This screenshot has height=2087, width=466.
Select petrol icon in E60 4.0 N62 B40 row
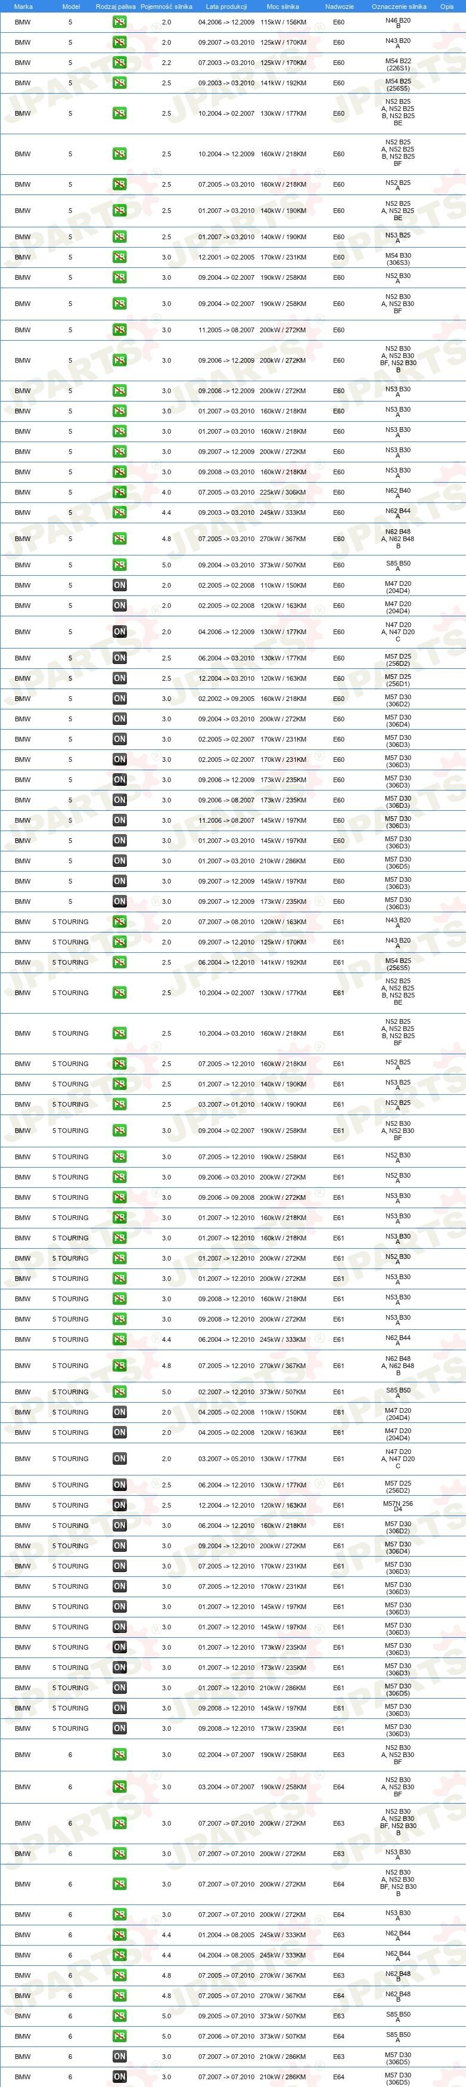120,493
